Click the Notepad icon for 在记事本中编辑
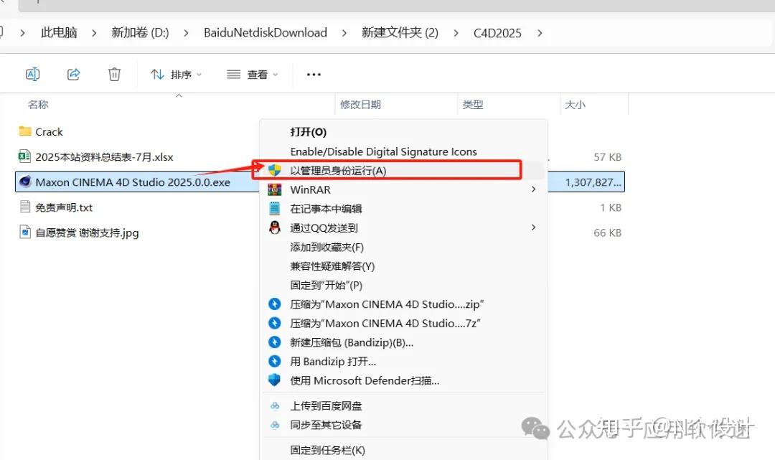The width and height of the screenshot is (775, 460). pos(274,209)
